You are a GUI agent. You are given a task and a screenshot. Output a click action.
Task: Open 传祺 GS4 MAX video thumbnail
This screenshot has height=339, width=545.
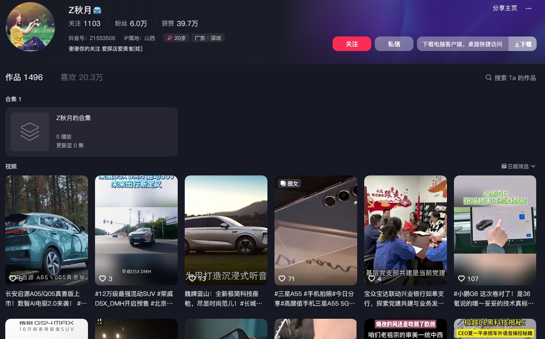47,329
